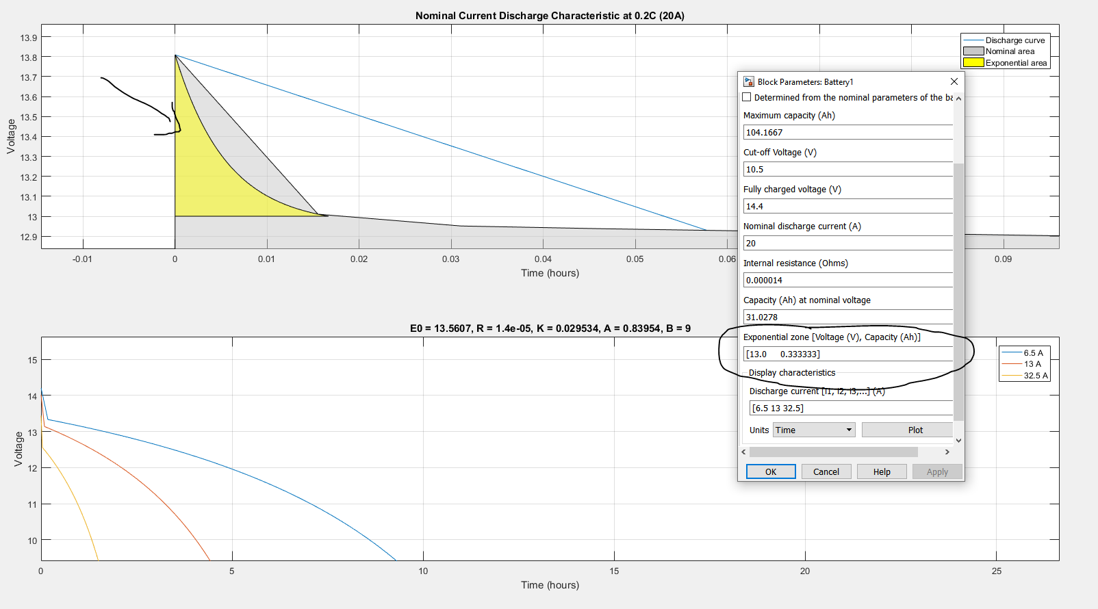Edit the Maximum capacity (Ah) field
Screen dimensions: 1098x609
click(848, 132)
